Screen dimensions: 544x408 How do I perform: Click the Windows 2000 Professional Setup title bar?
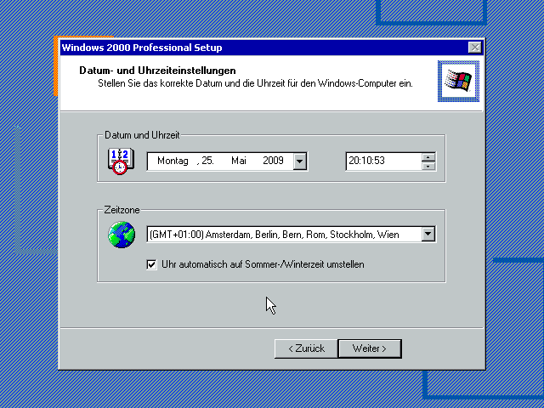click(272, 48)
